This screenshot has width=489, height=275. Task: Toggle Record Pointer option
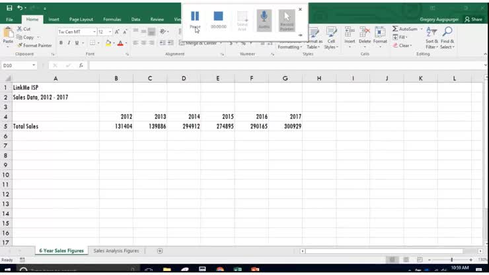[x=287, y=20]
